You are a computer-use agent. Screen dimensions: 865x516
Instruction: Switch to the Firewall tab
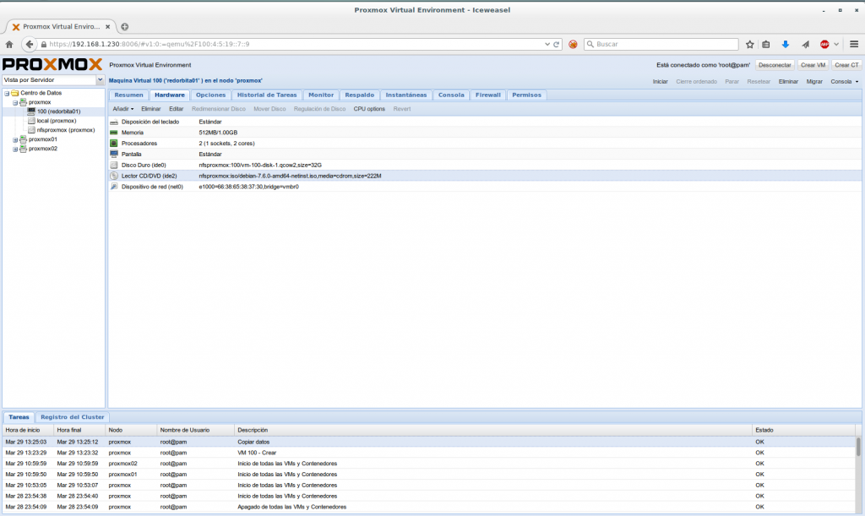[487, 95]
